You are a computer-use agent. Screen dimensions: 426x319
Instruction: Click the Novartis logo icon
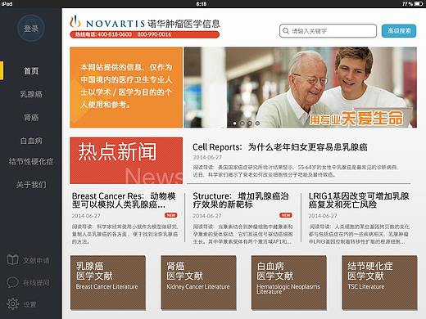(x=75, y=22)
